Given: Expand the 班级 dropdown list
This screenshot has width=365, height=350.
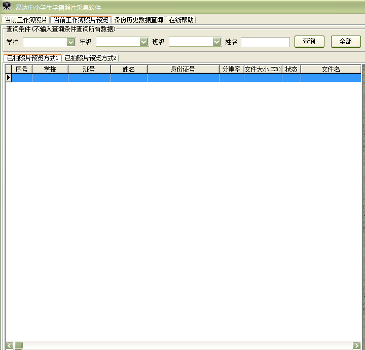Looking at the screenshot, I should coord(217,42).
